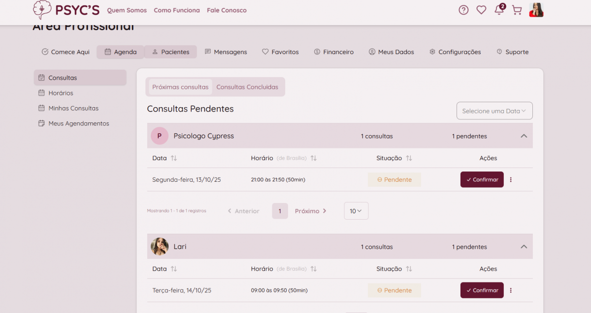Click the PSYC'S logo
This screenshot has width=591, height=313.
[66, 10]
